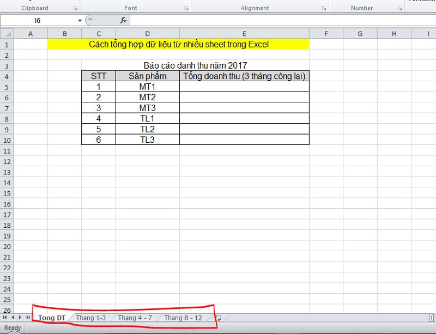The width and height of the screenshot is (436, 334).
Task: Click the STT header cell
Action: (99, 76)
